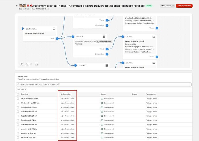Image resolution: width=199 pixels, height=141 pixels.
Task: Click the Active status badge
Action: point(149,6)
